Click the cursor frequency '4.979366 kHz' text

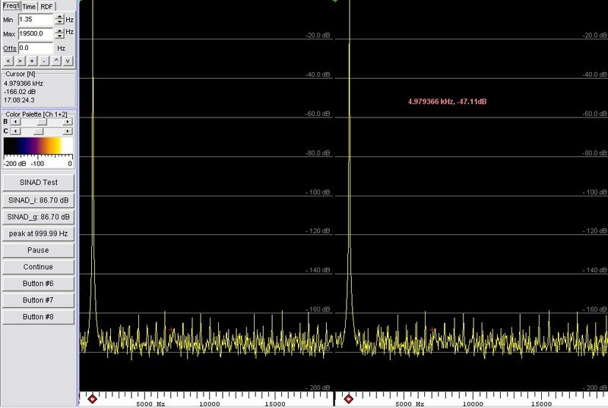click(24, 83)
